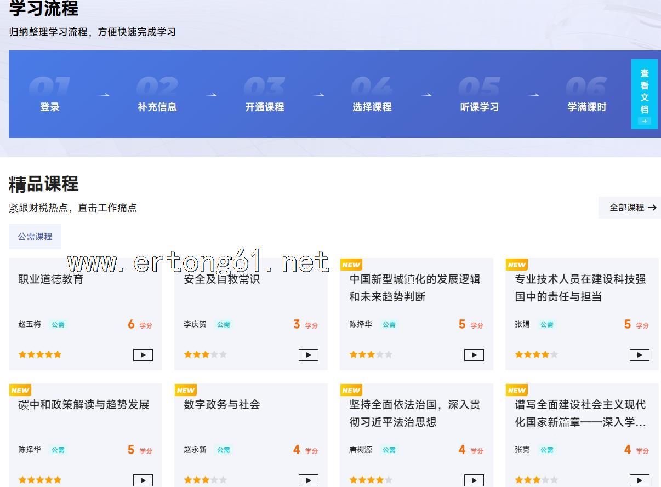
Task: Open 全部课程 to view all courses
Action: (x=632, y=208)
